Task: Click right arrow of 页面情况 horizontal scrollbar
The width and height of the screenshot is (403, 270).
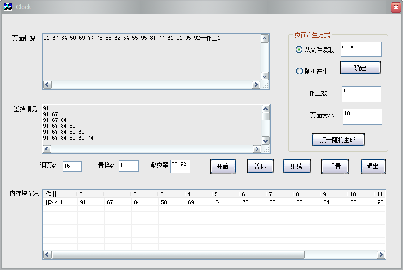Action: tap(256, 84)
